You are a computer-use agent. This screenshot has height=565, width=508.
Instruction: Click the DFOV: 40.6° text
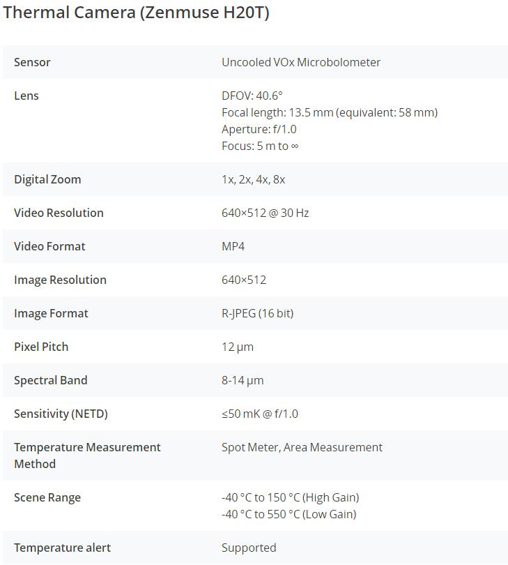coord(252,96)
